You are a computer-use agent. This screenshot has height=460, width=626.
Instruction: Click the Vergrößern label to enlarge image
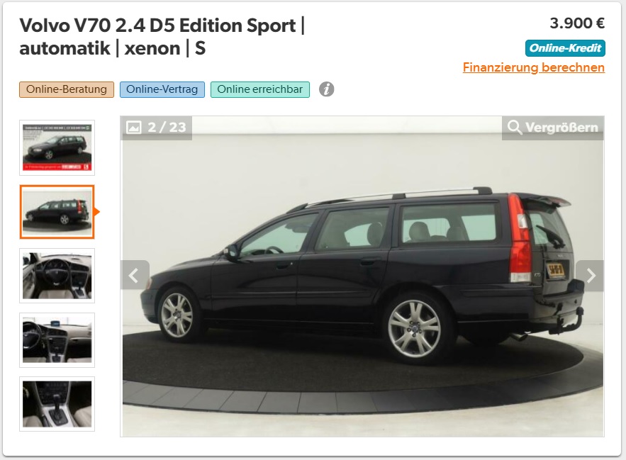tap(561, 128)
